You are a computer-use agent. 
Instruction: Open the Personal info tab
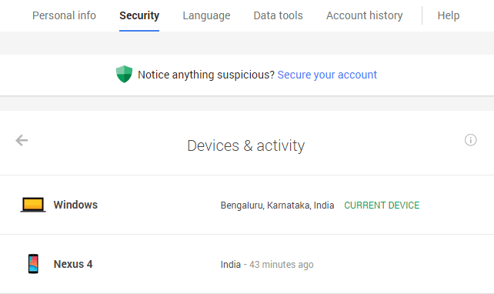(64, 15)
